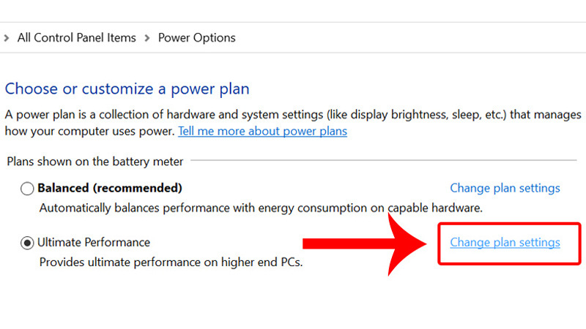Click the divider line beside battery meter label

click(x=381, y=160)
